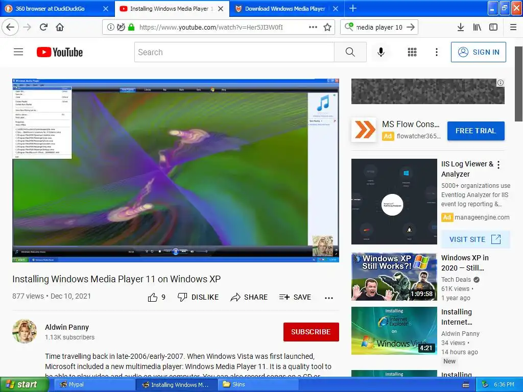Open YouTube settings three-dot menu
Viewport: 523px width, 392px height.
pos(437,52)
